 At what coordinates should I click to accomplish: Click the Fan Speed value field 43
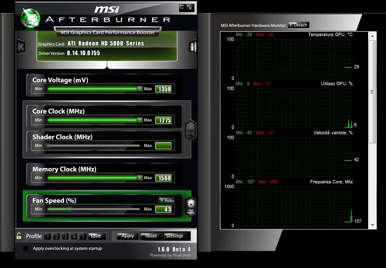[164, 209]
